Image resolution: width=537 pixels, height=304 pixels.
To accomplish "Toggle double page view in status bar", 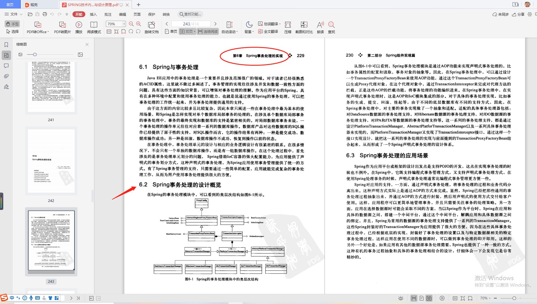I will 429,298.
